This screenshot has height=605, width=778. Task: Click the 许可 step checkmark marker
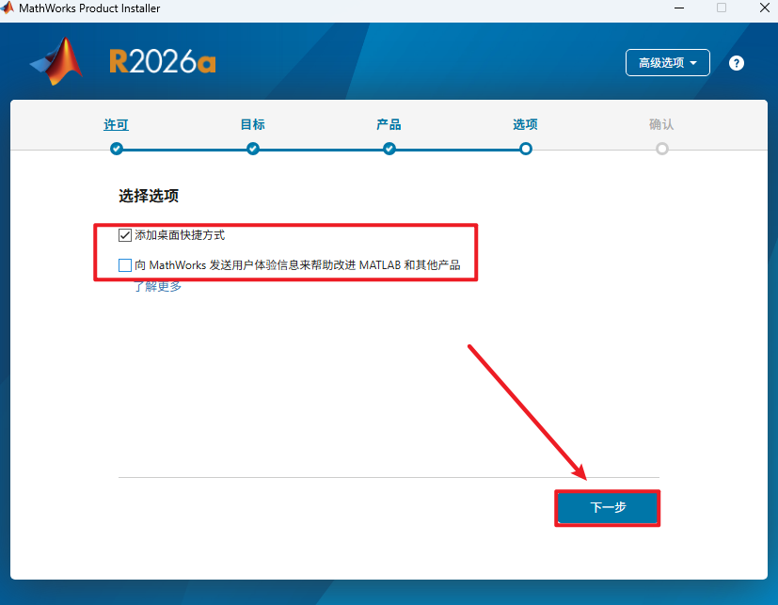pos(117,149)
